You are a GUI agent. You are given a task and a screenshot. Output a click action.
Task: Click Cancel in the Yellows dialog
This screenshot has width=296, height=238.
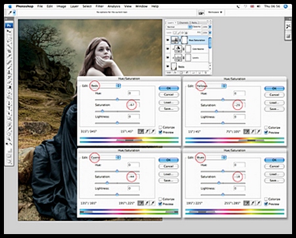274,95
